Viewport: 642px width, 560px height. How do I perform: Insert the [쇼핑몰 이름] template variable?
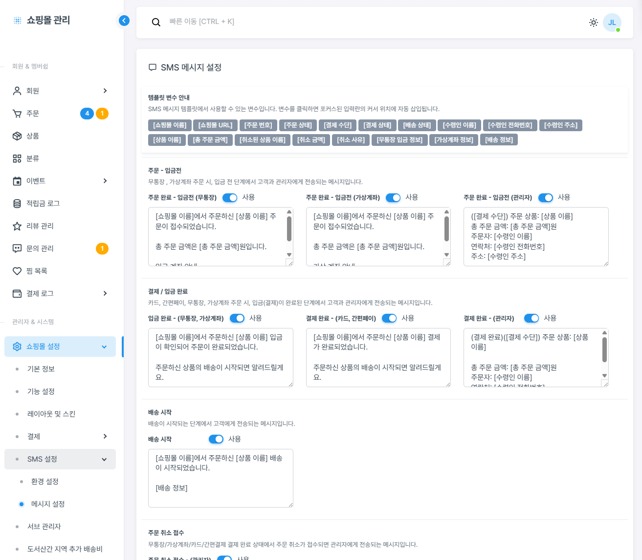tap(170, 125)
